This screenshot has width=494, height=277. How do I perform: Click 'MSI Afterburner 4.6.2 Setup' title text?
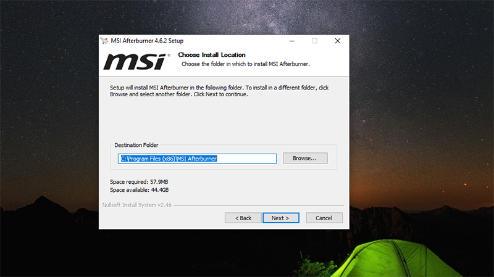(147, 41)
